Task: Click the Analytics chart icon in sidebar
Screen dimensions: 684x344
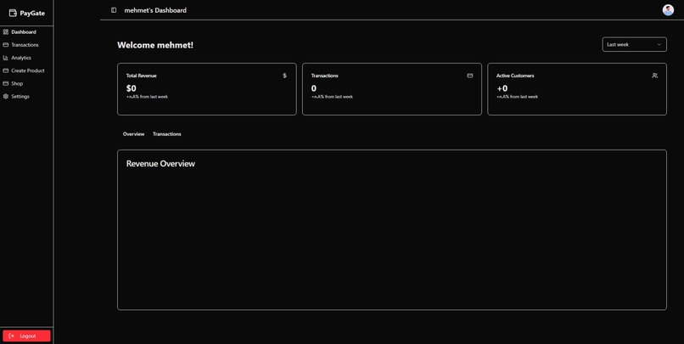Action: (6, 58)
